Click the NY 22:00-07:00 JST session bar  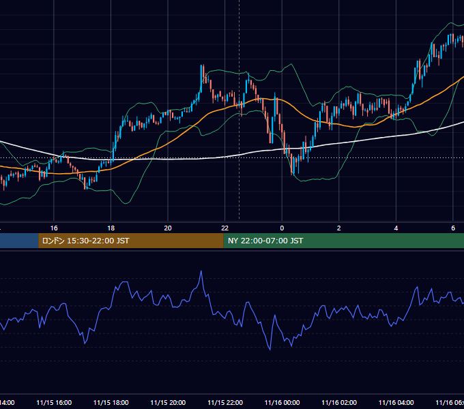(343, 241)
